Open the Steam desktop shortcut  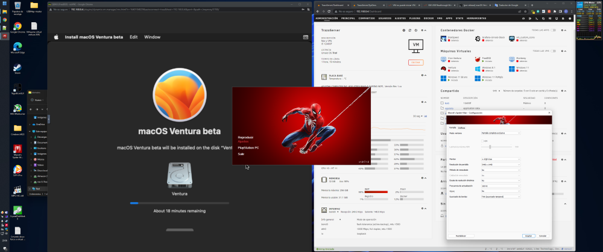(x=17, y=67)
